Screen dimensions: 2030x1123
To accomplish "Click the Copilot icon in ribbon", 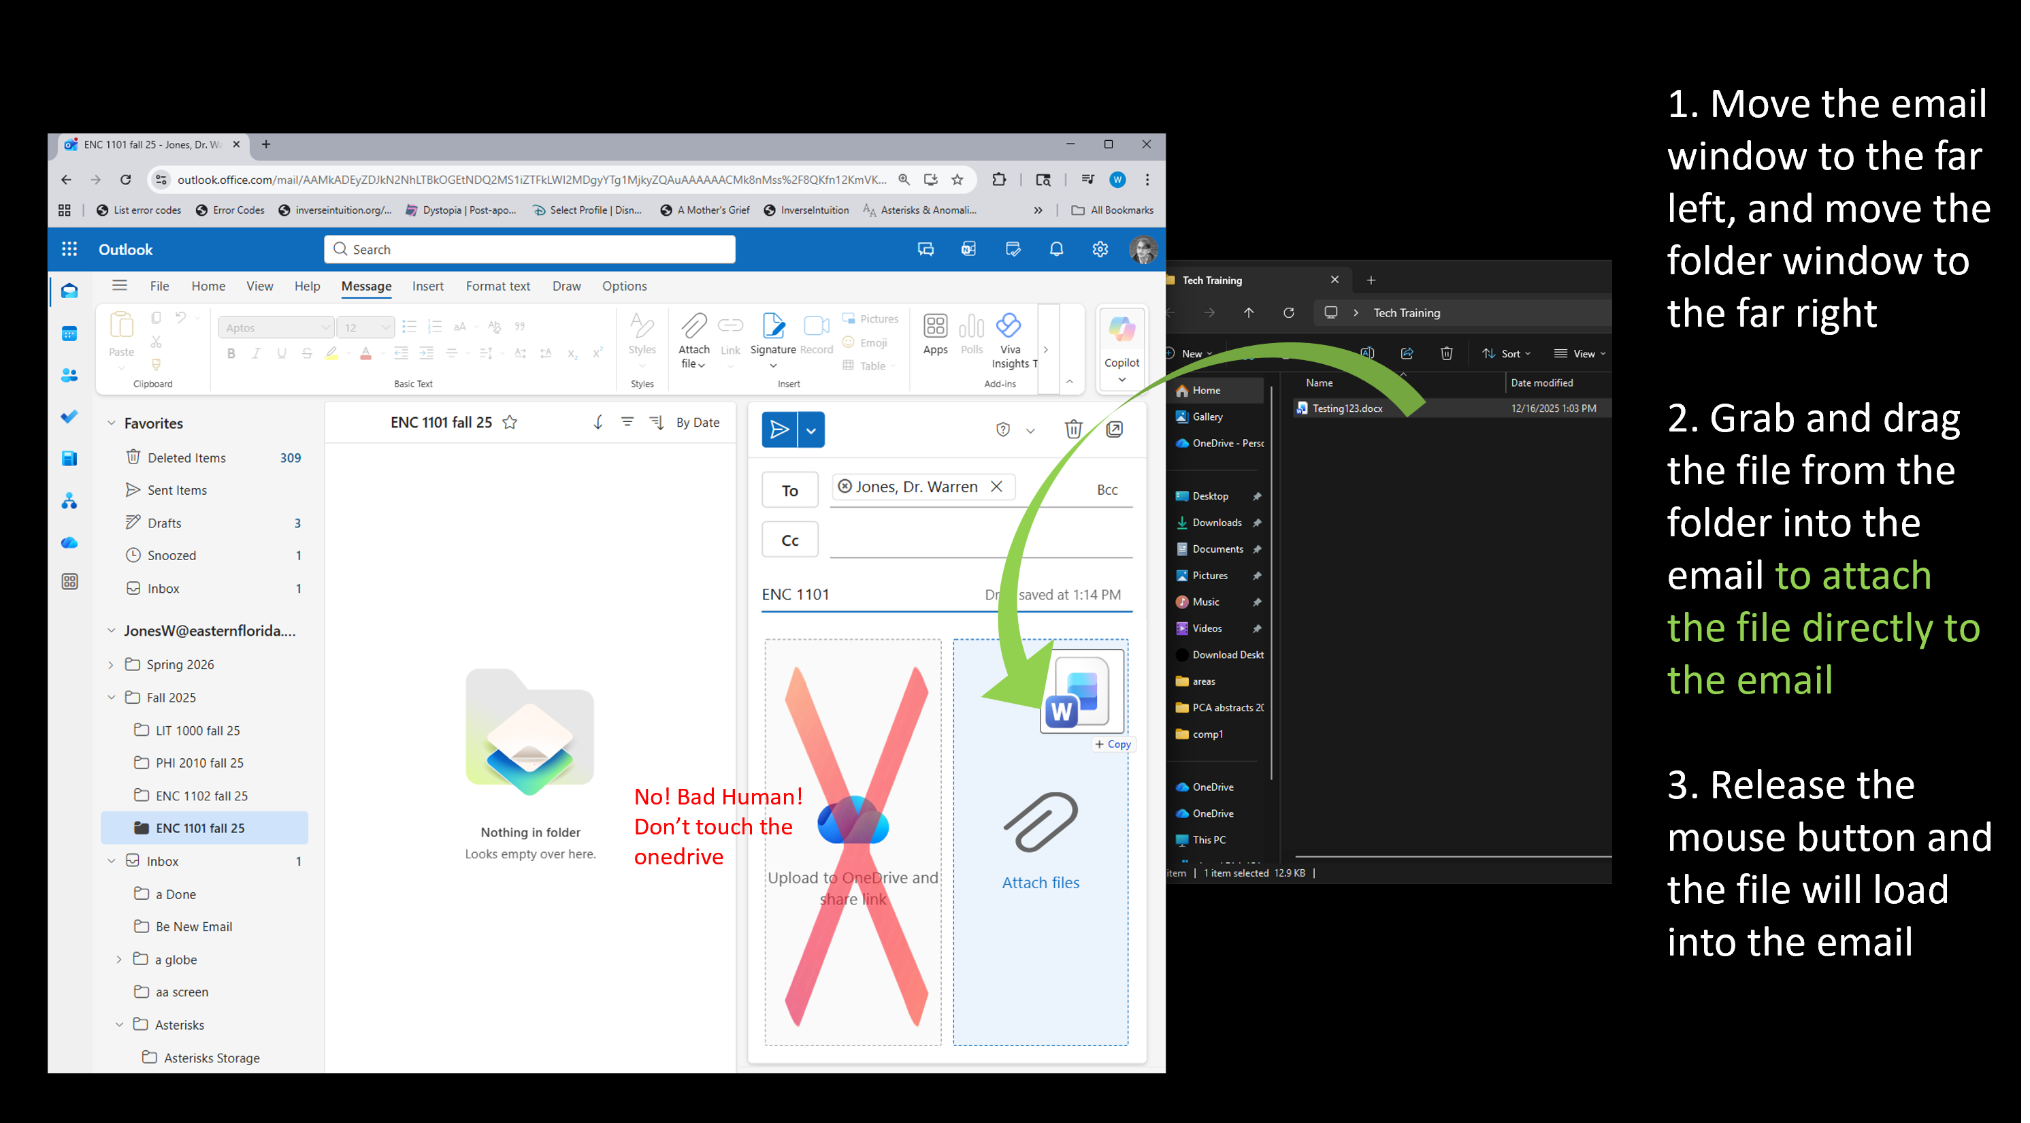I will click(1121, 329).
